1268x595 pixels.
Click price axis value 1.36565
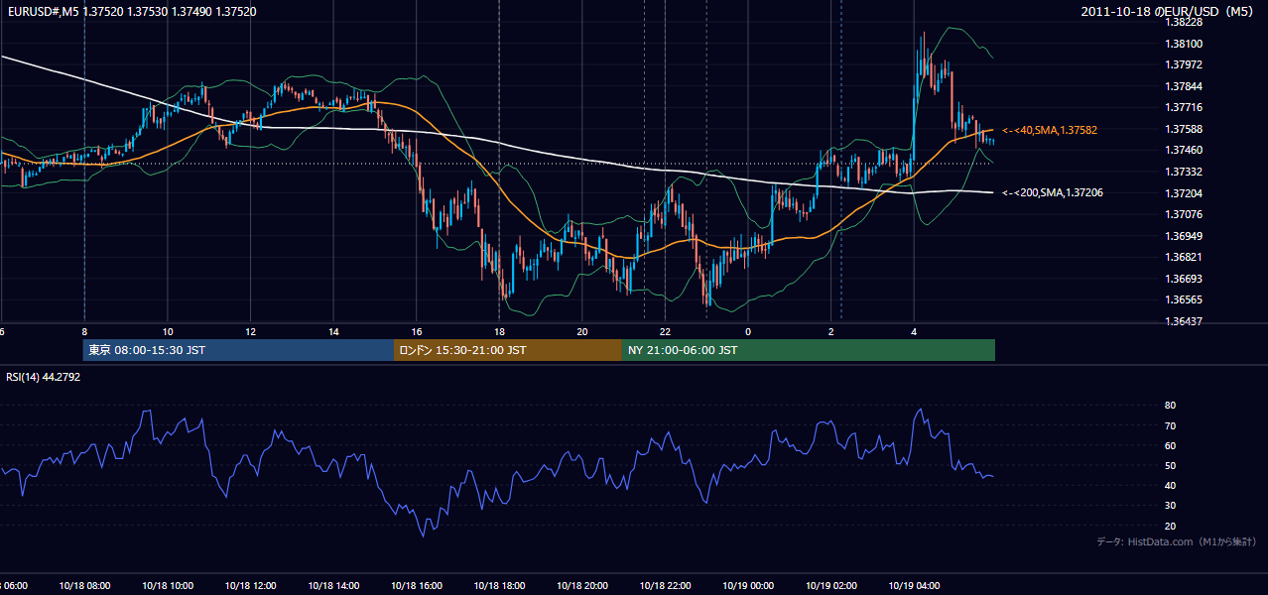[1185, 299]
